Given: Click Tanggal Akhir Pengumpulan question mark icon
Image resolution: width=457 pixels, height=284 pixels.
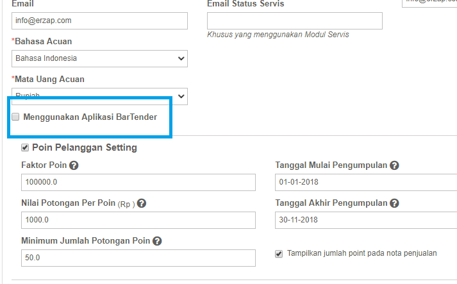Looking at the screenshot, I should (394, 203).
